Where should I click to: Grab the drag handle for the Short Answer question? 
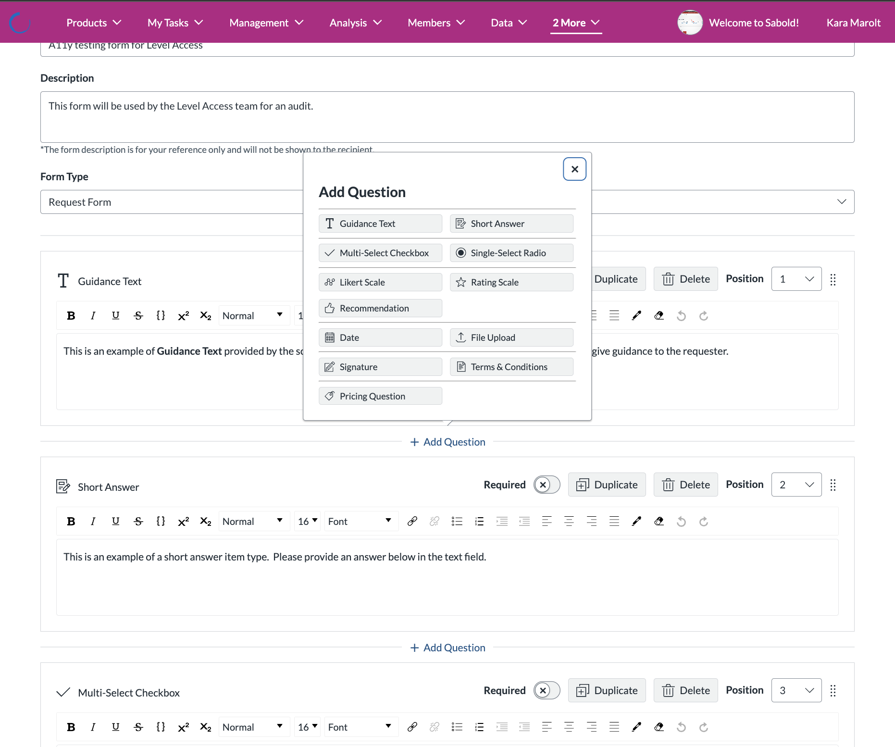click(833, 485)
